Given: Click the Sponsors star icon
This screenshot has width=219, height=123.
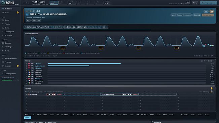Looking at the screenshot, I should 3,66.
